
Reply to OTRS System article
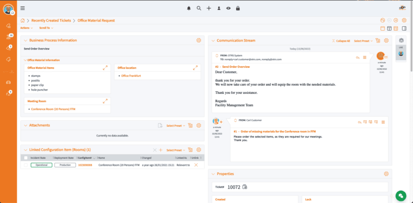358,57
